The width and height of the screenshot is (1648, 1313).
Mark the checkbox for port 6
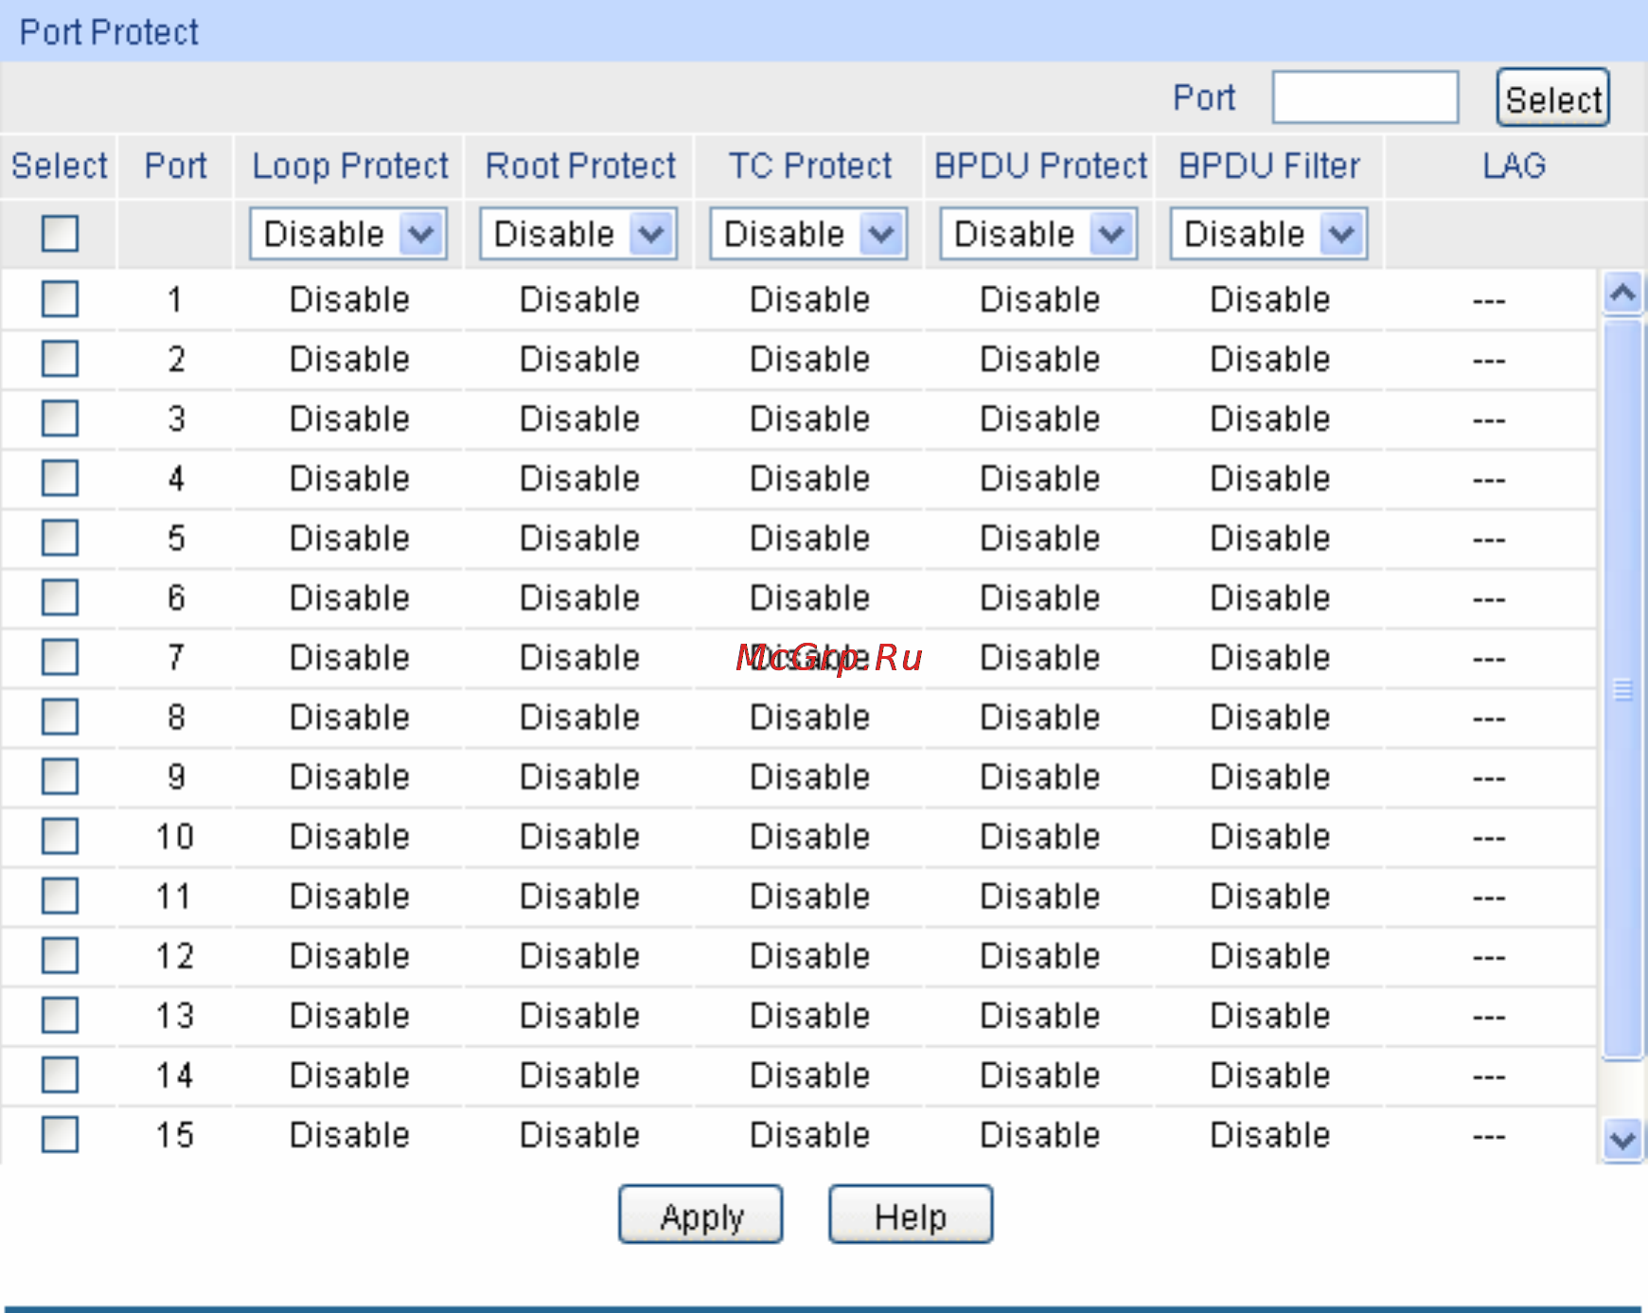(x=60, y=597)
